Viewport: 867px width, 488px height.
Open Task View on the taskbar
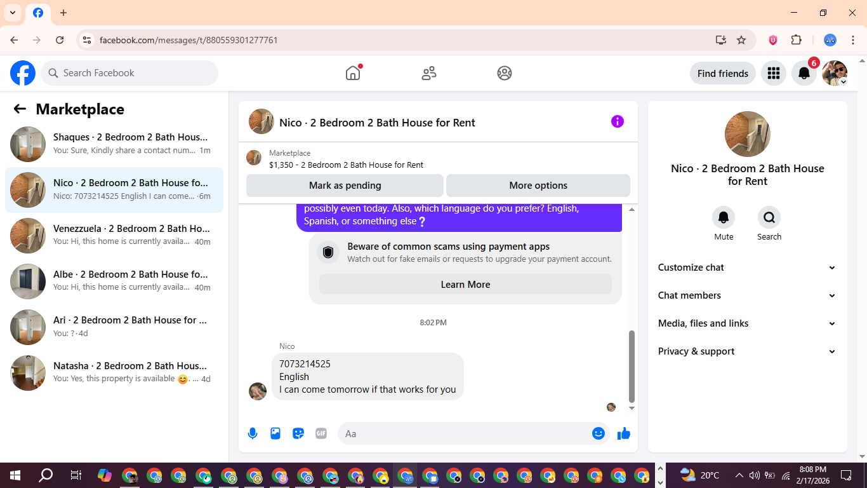[x=76, y=475]
